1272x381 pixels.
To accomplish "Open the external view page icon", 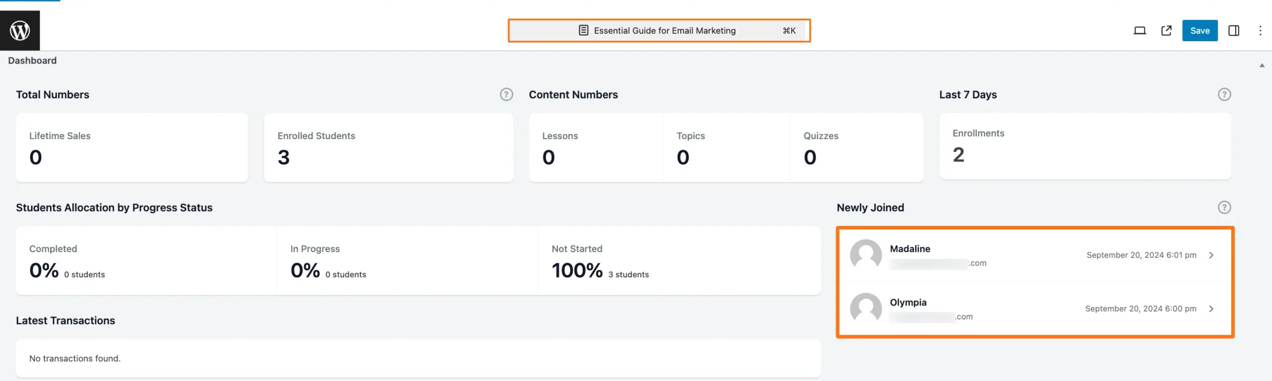I will (1166, 31).
